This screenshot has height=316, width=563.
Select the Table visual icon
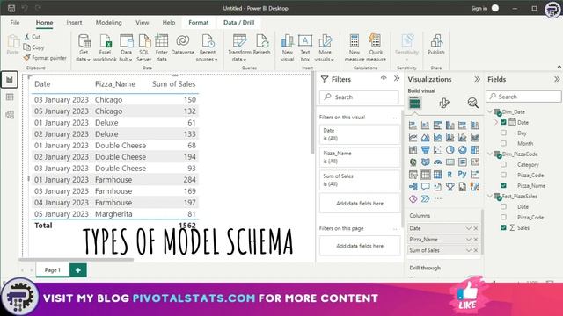[x=426, y=175]
